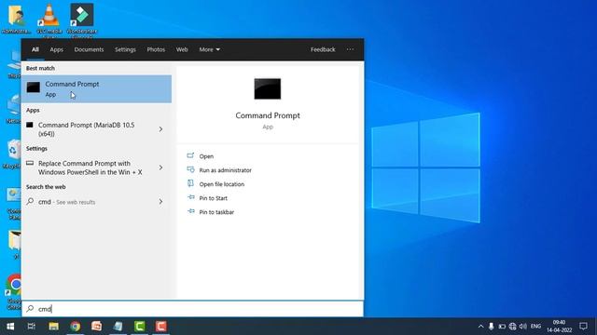The width and height of the screenshot is (597, 335).
Task: Open Wondershare Filmora desktop shortcut
Action: click(x=82, y=19)
